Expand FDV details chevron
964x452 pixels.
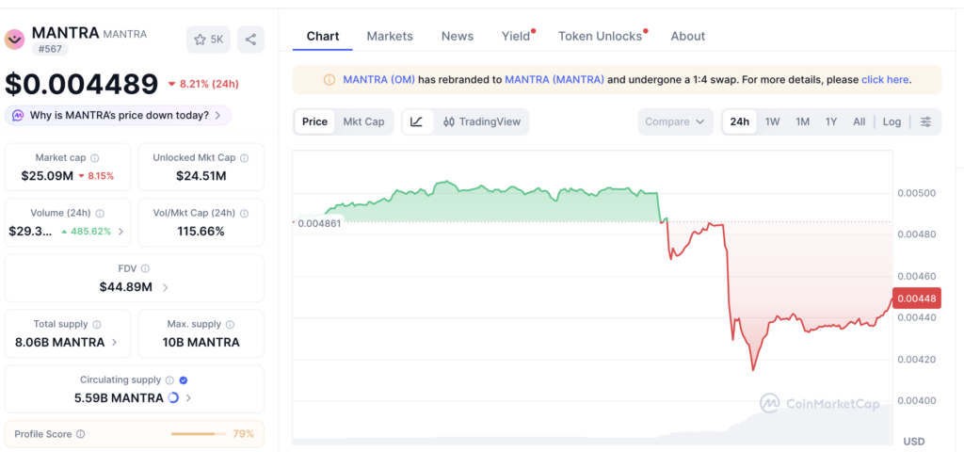point(166,287)
